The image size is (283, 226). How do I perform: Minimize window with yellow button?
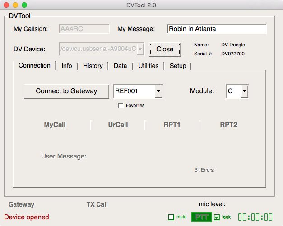click(x=15, y=5)
